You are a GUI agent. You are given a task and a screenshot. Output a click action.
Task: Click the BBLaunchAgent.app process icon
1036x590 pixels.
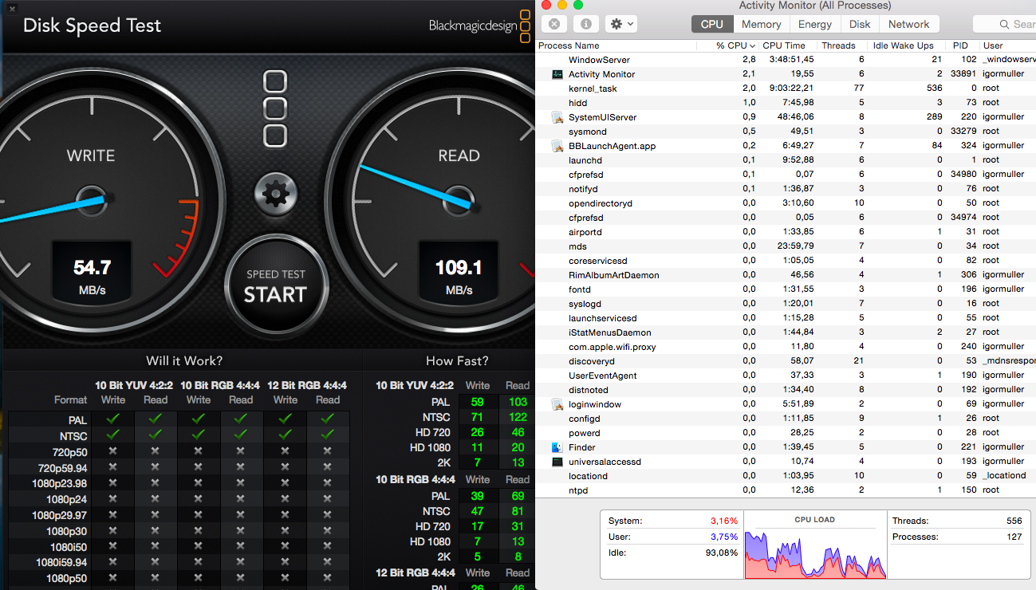[557, 146]
